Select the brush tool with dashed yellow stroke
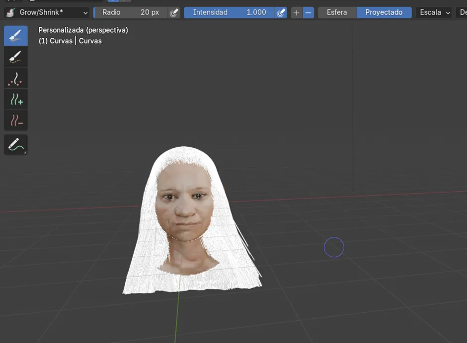The image size is (467, 343). tap(16, 57)
